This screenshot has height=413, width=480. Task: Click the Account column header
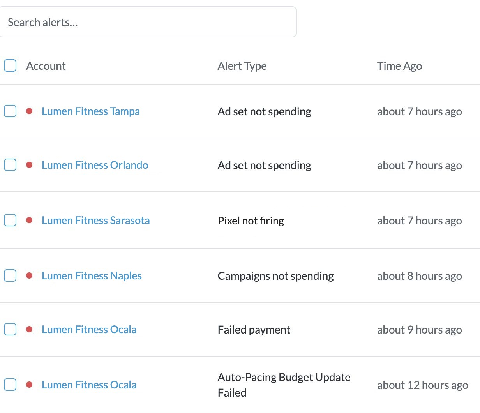pyautogui.click(x=46, y=66)
